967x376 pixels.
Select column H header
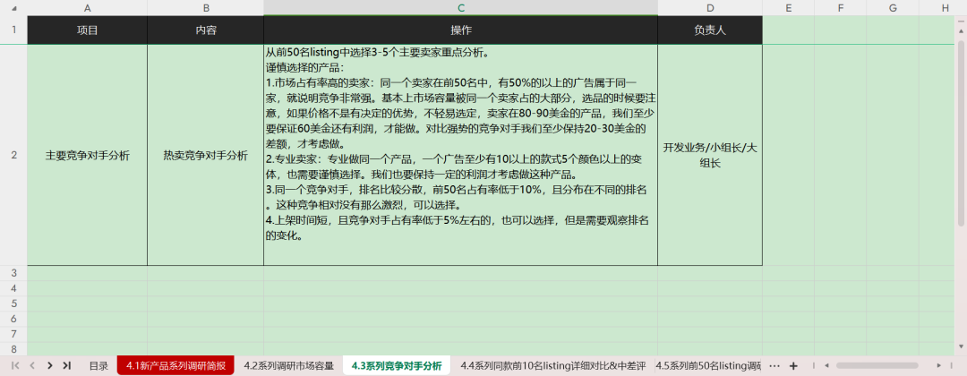pyautogui.click(x=946, y=8)
